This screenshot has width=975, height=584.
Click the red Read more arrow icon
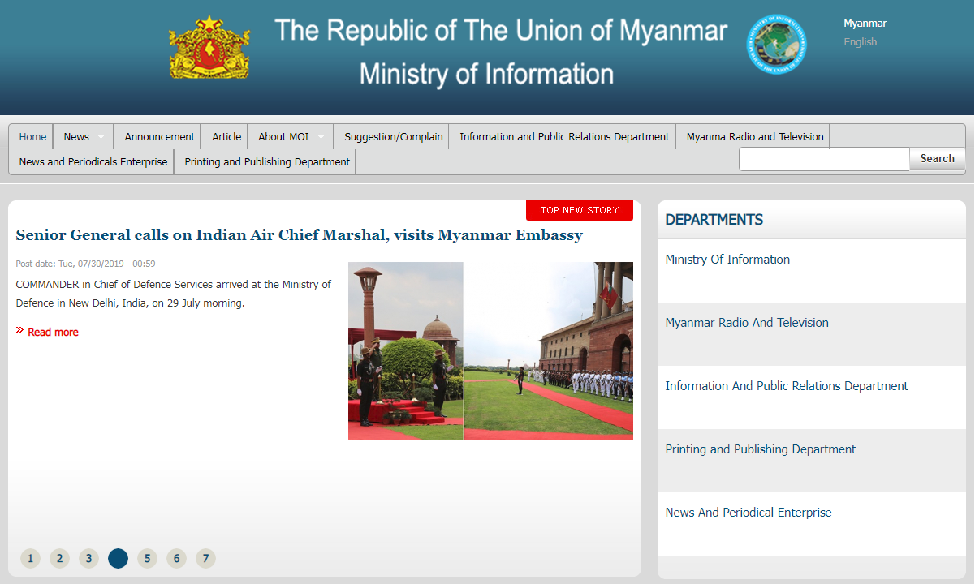tap(19, 330)
